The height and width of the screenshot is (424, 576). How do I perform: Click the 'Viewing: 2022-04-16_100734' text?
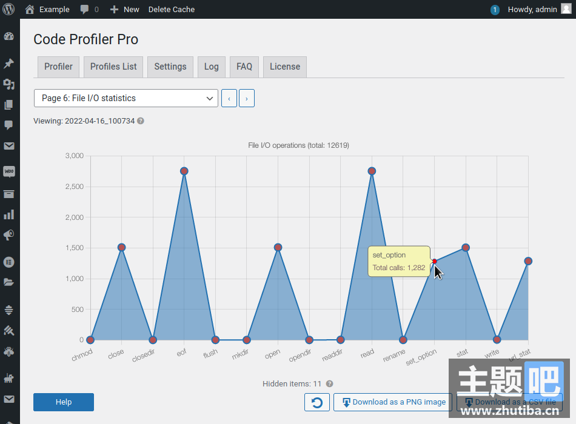coord(84,121)
